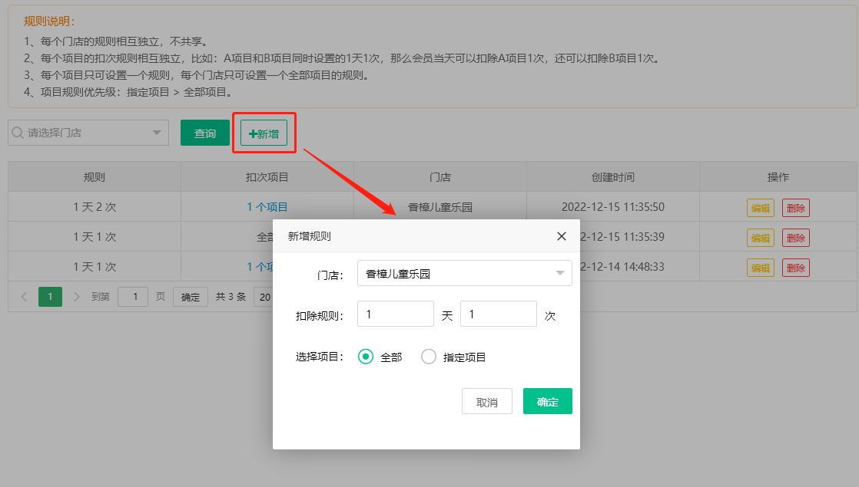Image resolution: width=859 pixels, height=487 pixels.
Task: Edit the first rule row (编辑)
Action: coord(760,208)
